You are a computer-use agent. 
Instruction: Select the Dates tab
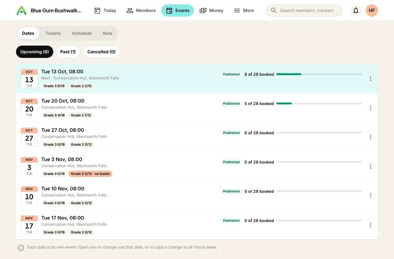tap(28, 33)
